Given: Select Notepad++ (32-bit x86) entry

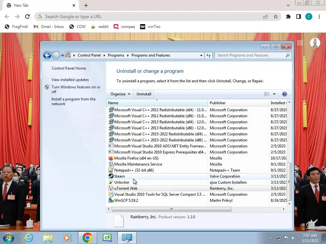Looking at the screenshot, I should tap(197, 170).
